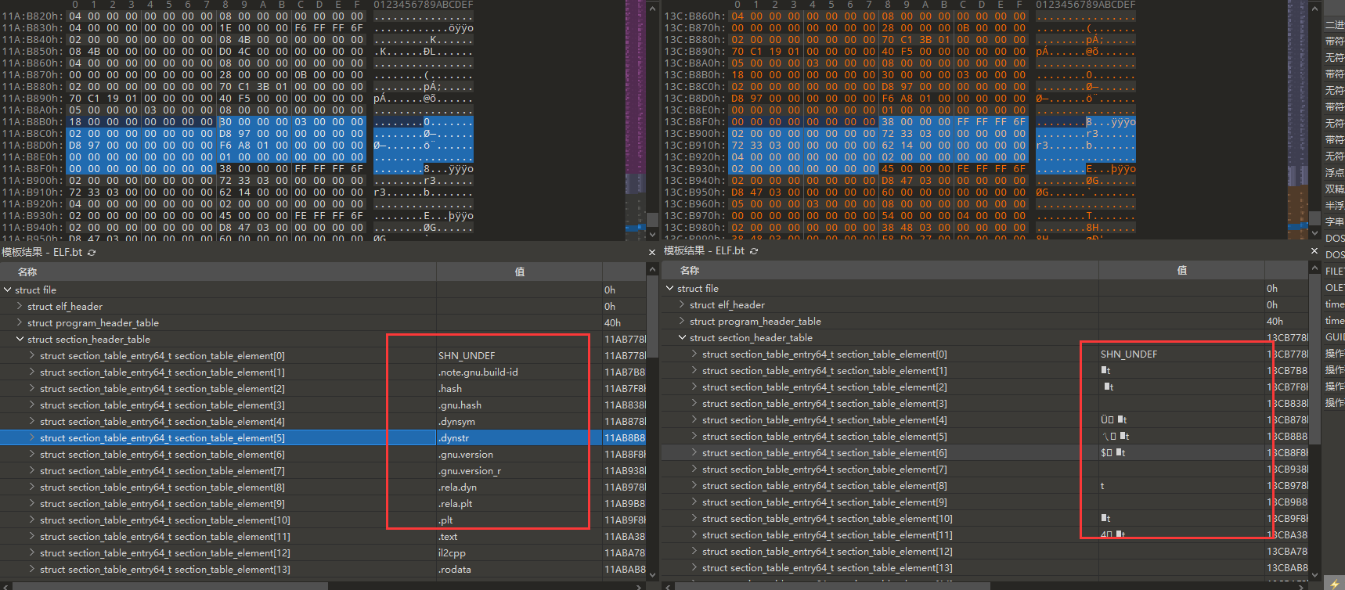Select section_table_element[1] row in right pane
The width and height of the screenshot is (1345, 590).
pyautogui.click(x=985, y=371)
